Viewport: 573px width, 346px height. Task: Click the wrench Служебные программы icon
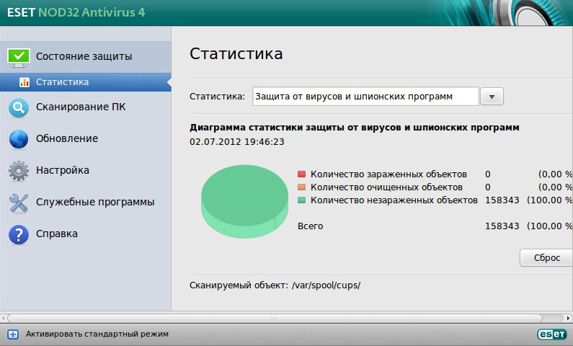[x=18, y=203]
